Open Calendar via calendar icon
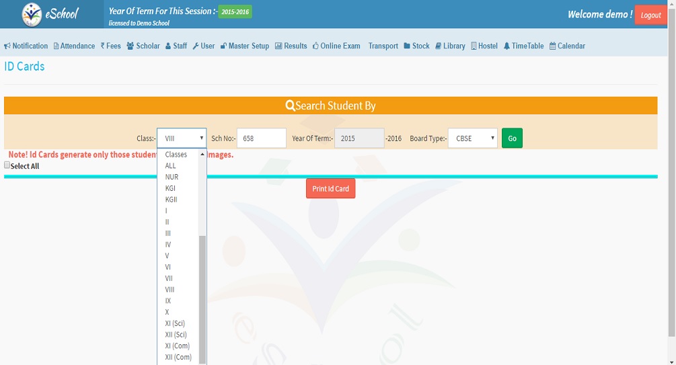The image size is (676, 365). 553,46
